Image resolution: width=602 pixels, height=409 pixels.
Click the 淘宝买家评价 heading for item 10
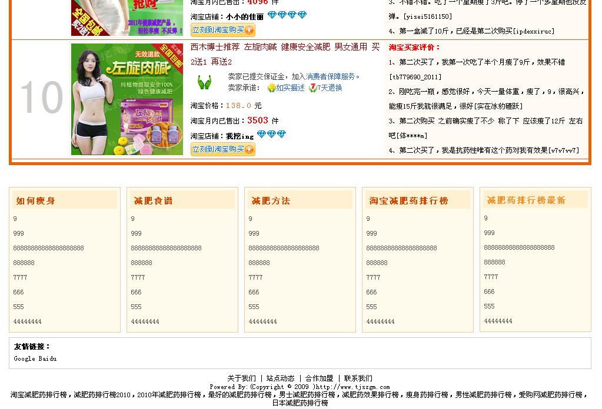pyautogui.click(x=414, y=47)
